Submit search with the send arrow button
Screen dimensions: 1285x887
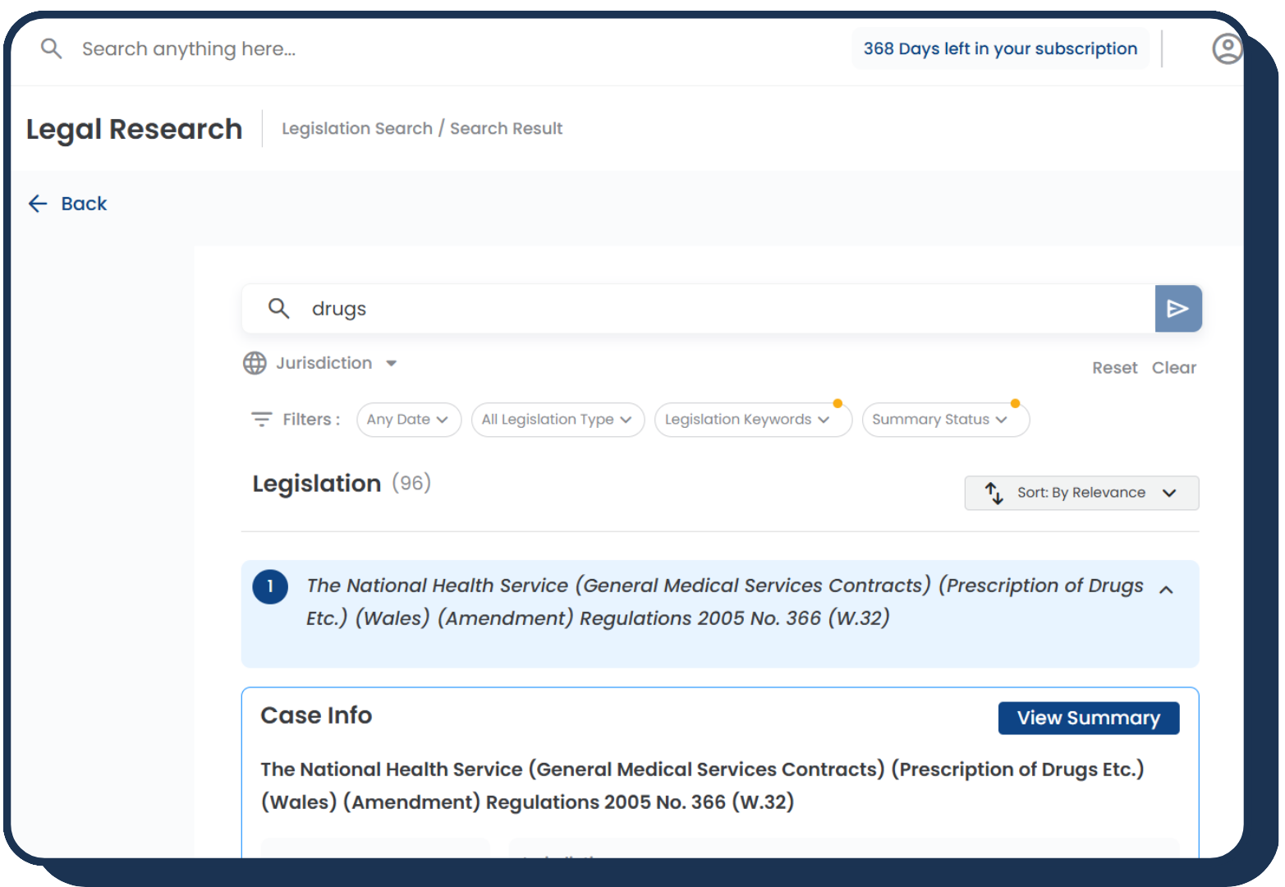[x=1178, y=309]
